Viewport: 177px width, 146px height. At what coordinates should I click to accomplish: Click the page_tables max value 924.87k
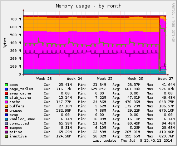pyautogui.click(x=167, y=89)
